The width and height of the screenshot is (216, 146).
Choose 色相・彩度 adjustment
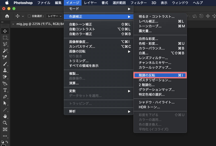[160, 44]
